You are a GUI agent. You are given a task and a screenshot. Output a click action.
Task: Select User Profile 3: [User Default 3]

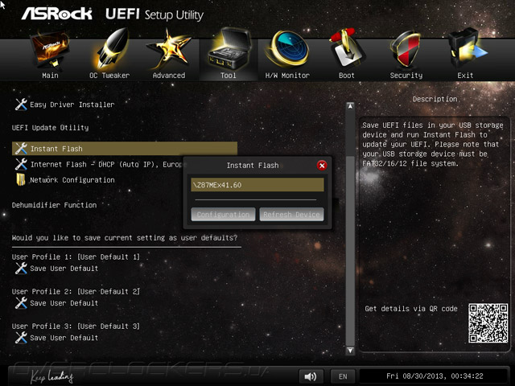pos(76,326)
